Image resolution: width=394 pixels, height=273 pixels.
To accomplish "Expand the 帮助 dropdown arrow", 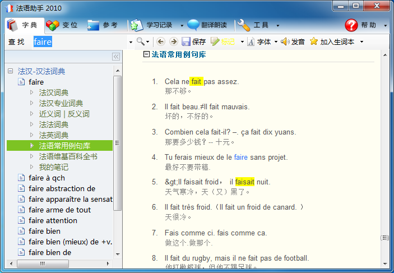I will click(386, 25).
